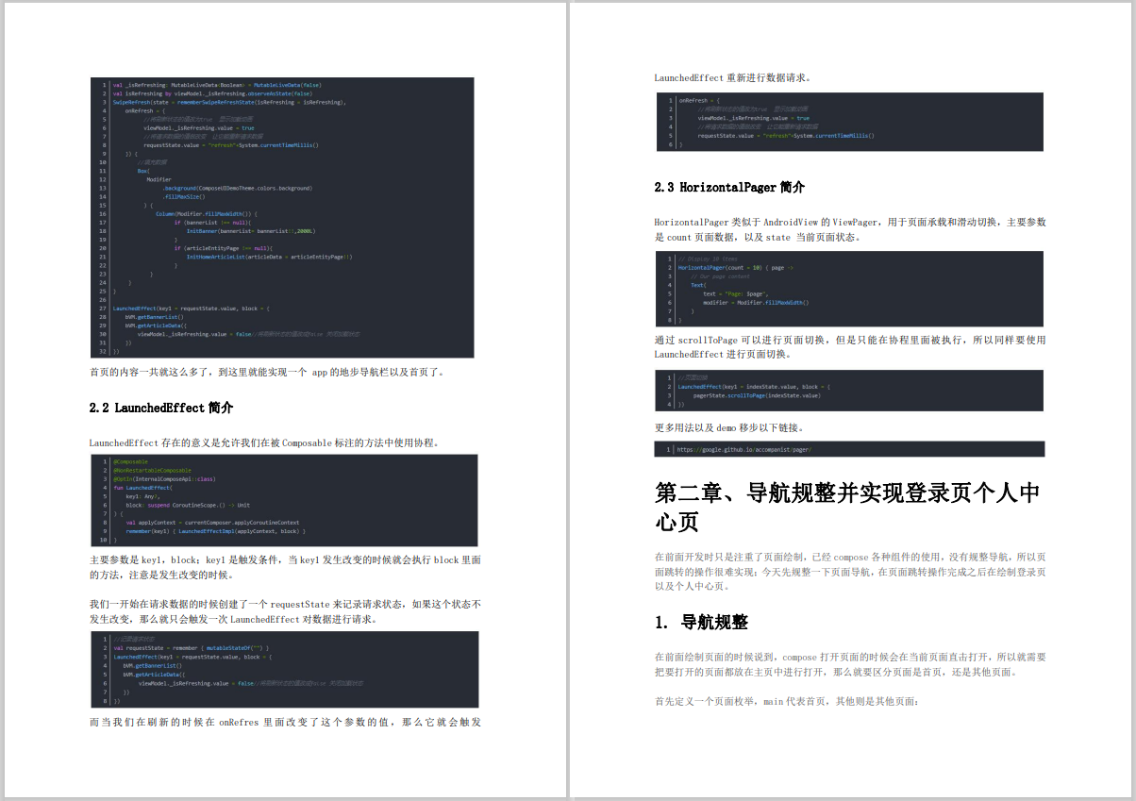Screen dimensions: 1136x801
Task: Click line number 32 in the code block
Action: point(102,350)
